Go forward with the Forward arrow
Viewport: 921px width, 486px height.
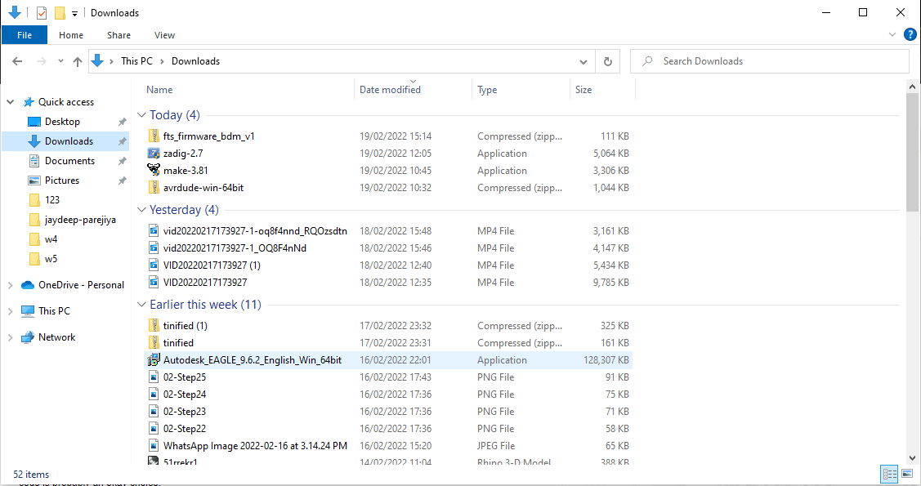pos(41,61)
